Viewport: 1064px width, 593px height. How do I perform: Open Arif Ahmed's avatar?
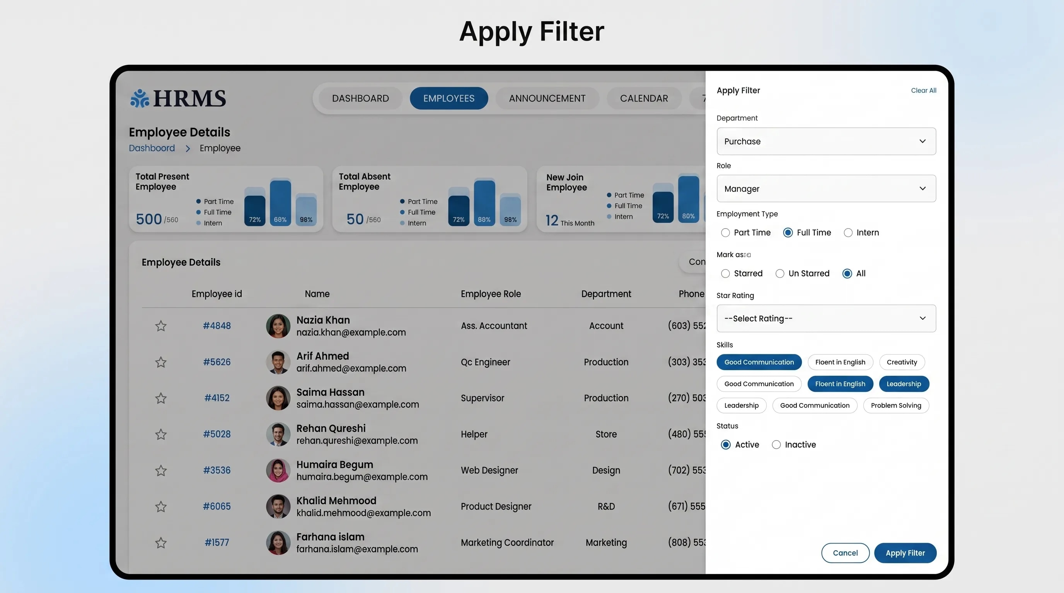(x=278, y=362)
